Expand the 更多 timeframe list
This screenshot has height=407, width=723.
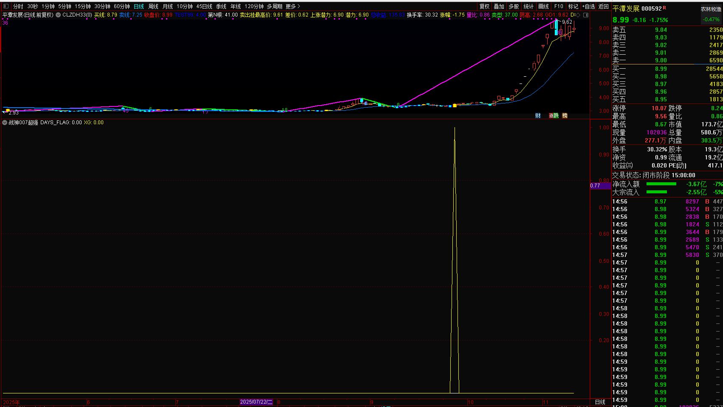pos(293,6)
